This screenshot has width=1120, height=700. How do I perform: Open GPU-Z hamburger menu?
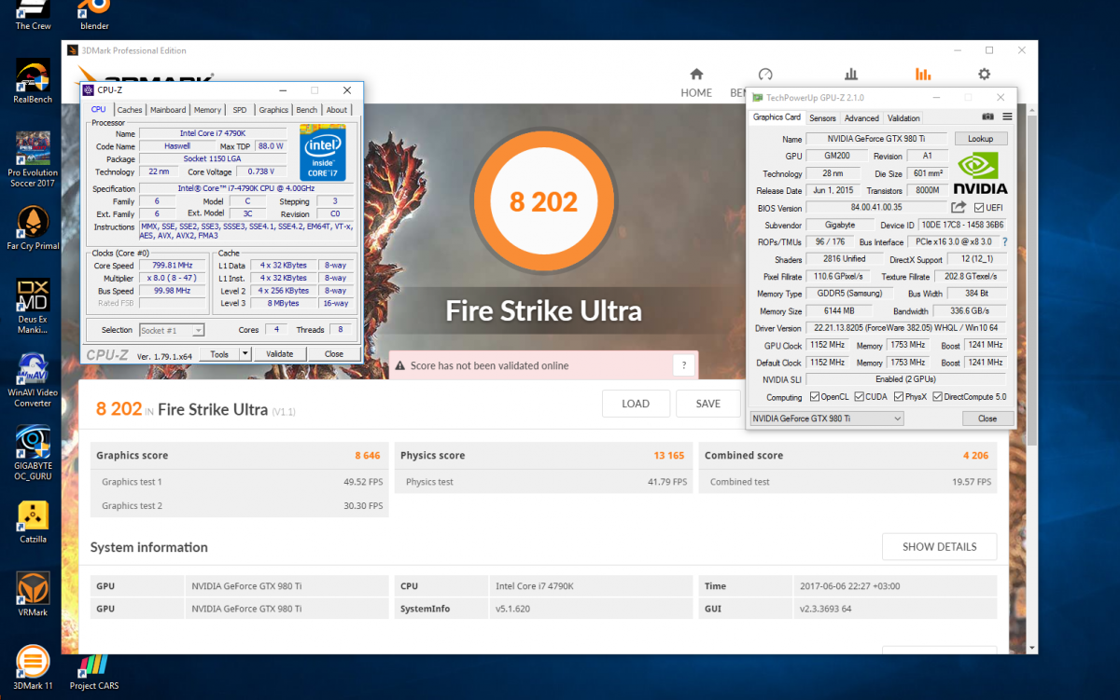click(x=1007, y=117)
